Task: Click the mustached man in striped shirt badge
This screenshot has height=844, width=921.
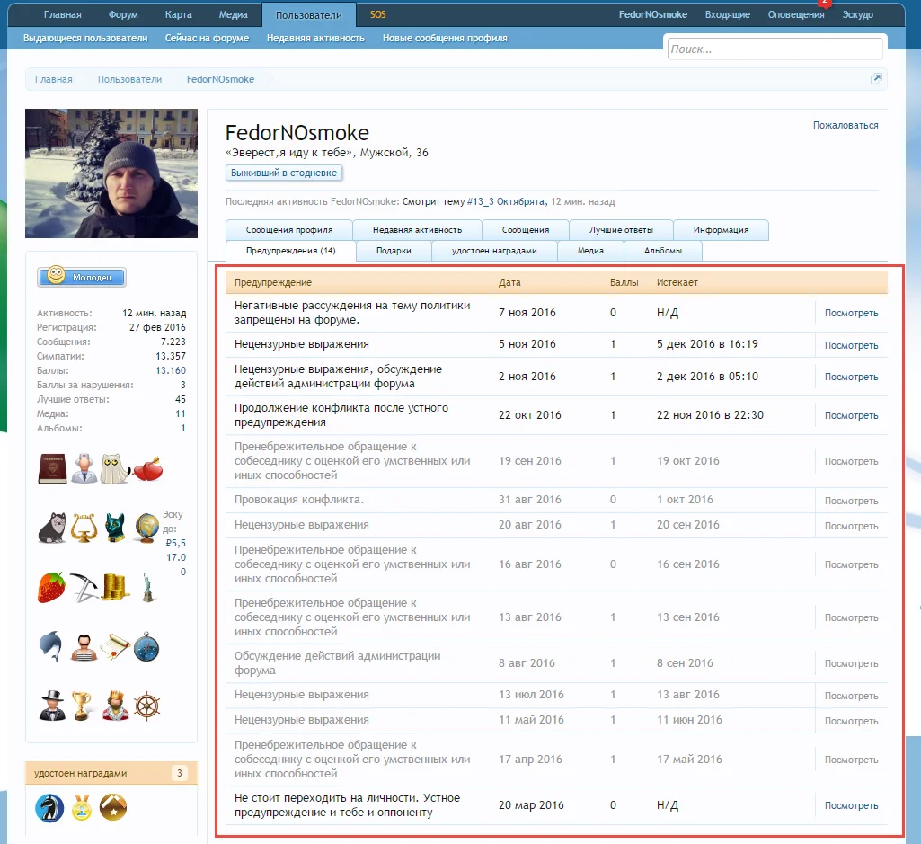Action: [x=84, y=648]
